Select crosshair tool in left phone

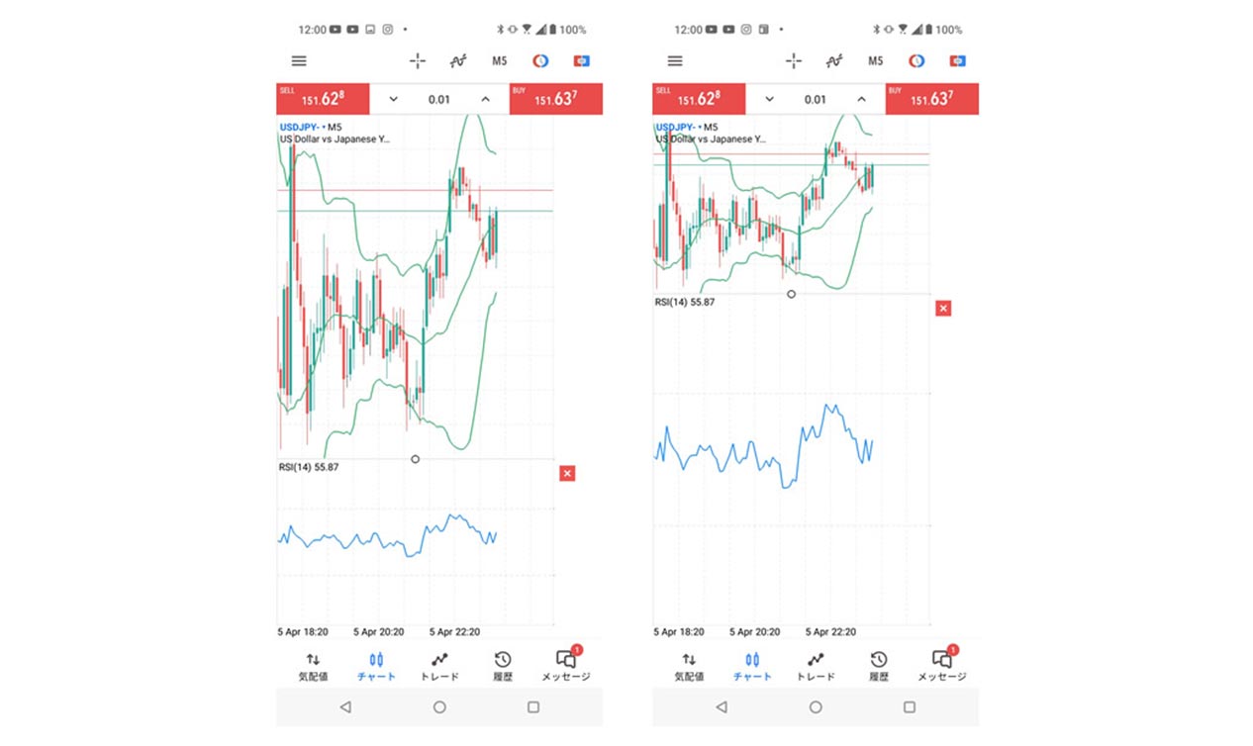coord(418,61)
